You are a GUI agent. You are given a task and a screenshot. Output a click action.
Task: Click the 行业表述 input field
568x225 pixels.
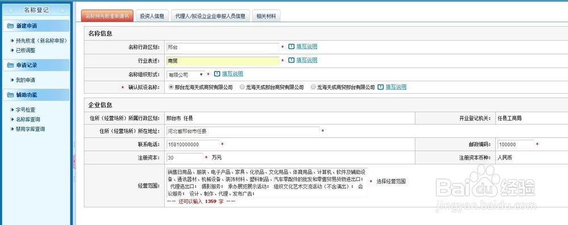click(x=223, y=61)
